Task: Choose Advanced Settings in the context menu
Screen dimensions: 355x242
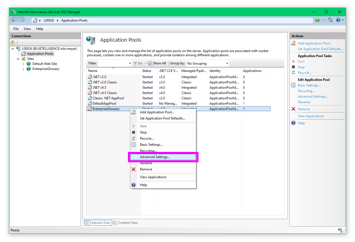Action: (x=155, y=157)
